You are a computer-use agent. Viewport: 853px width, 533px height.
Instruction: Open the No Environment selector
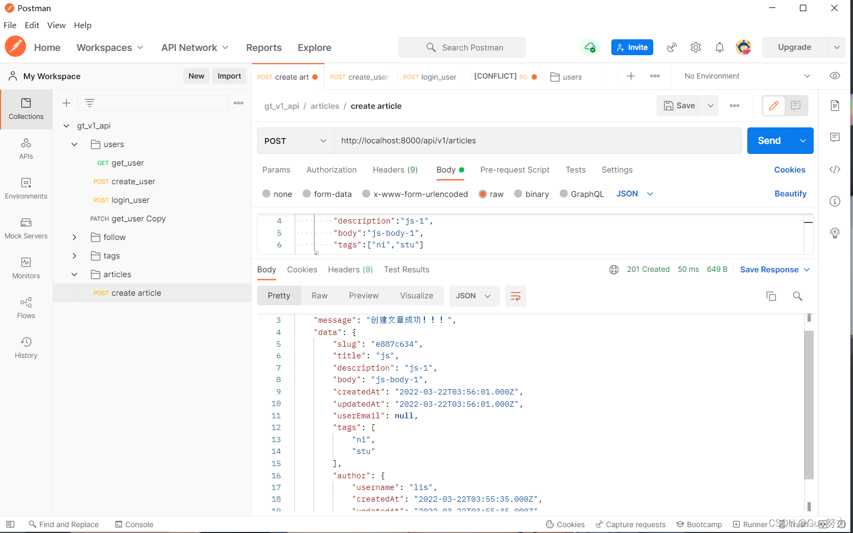tap(747, 76)
